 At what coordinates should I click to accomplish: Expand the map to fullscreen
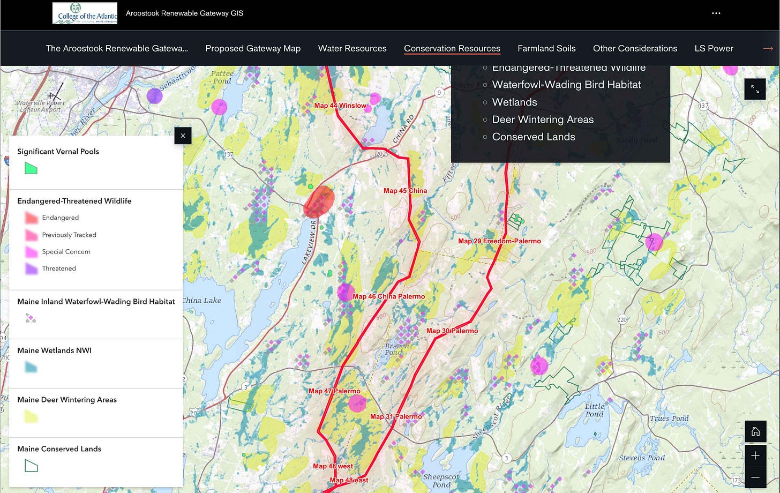click(755, 89)
